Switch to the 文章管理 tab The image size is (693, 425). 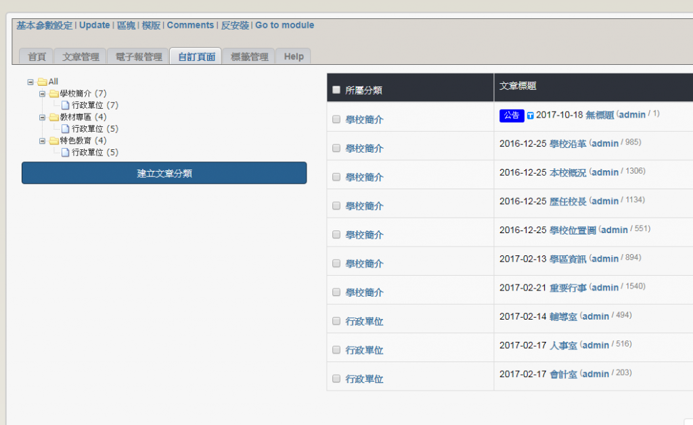point(81,57)
